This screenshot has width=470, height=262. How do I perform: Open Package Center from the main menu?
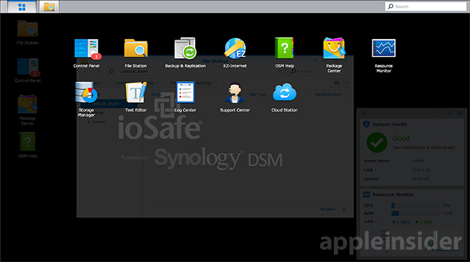334,55
